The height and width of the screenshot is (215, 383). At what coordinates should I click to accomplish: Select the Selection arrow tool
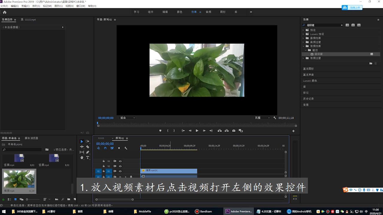[82, 141]
